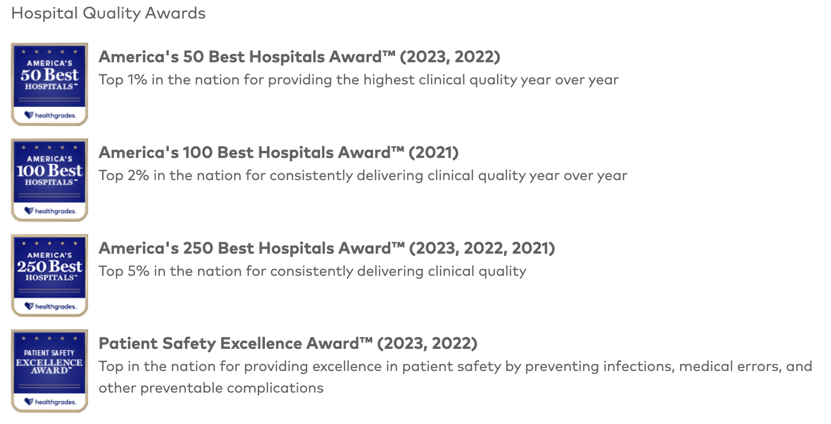Open America's 100 Best Hospitals Award (2021) title
The width and height of the screenshot is (831, 424).
[278, 152]
